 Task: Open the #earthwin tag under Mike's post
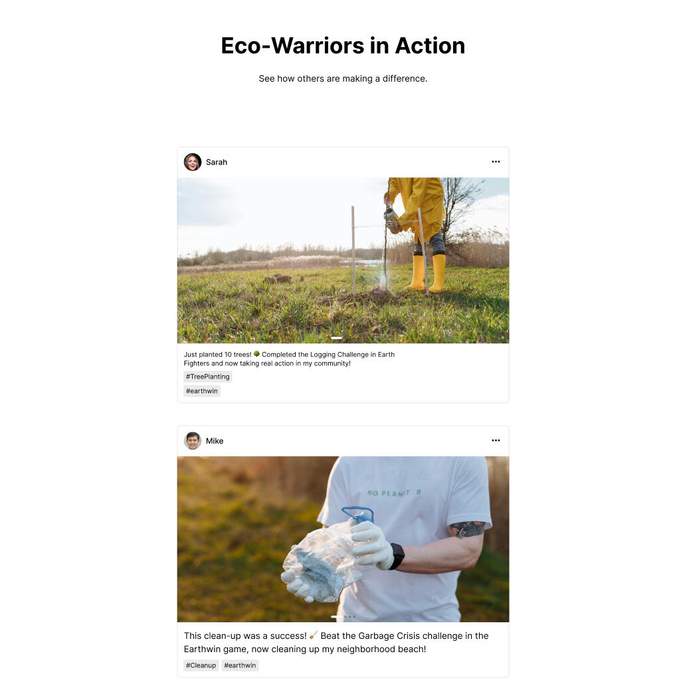[240, 665]
